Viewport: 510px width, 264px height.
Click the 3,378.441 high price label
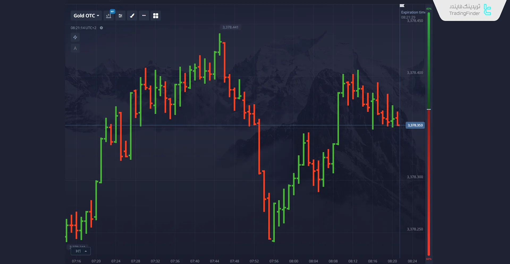pos(230,27)
